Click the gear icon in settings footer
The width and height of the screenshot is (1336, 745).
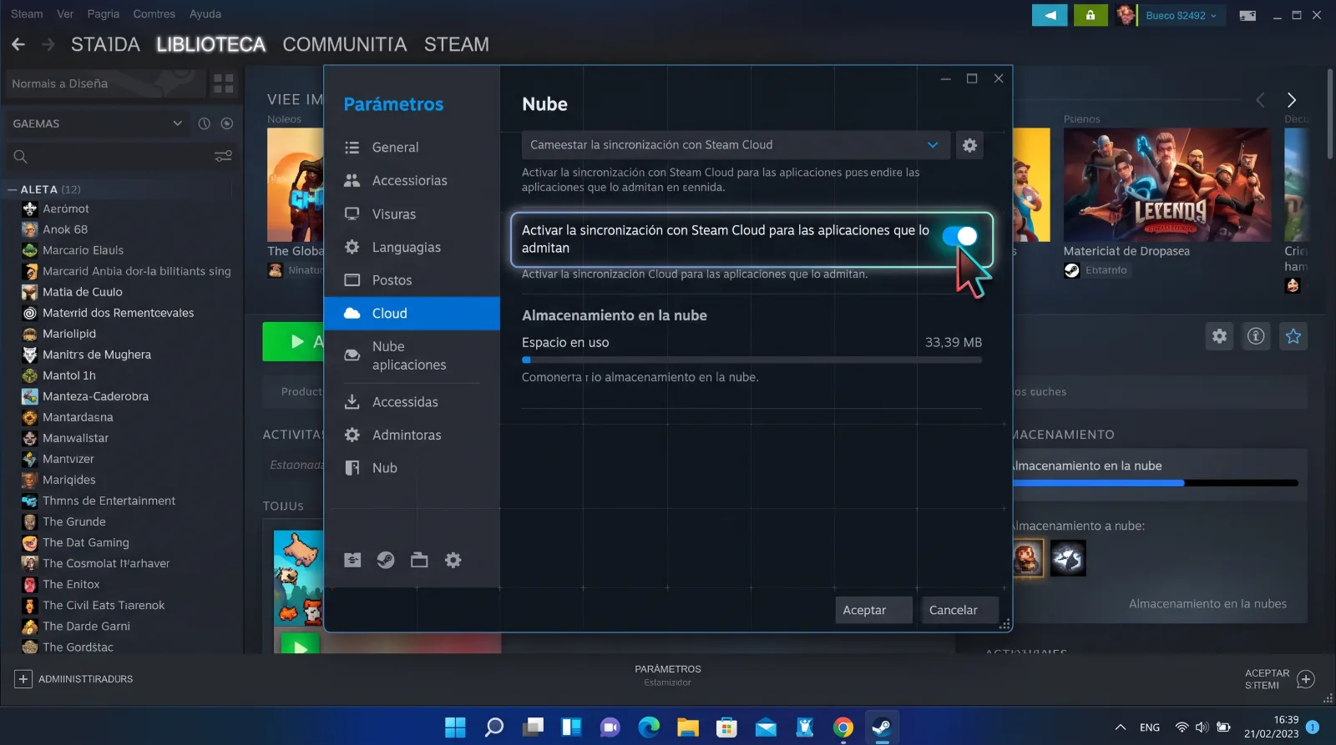click(453, 560)
